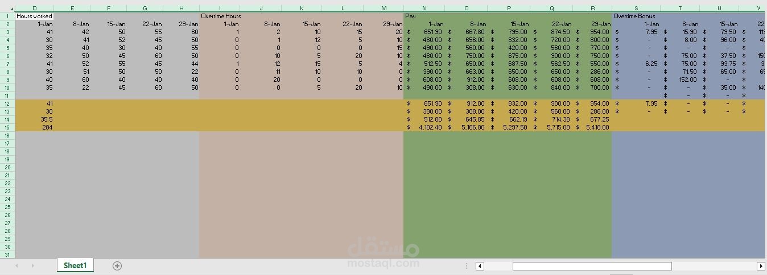Click the bonus cell 71.50

(680, 72)
